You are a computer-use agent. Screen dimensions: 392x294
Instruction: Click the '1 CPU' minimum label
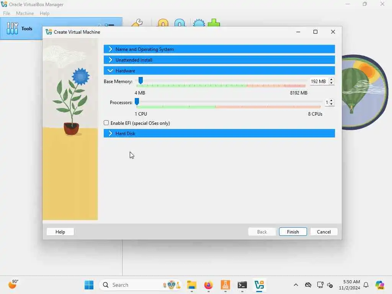(x=141, y=114)
